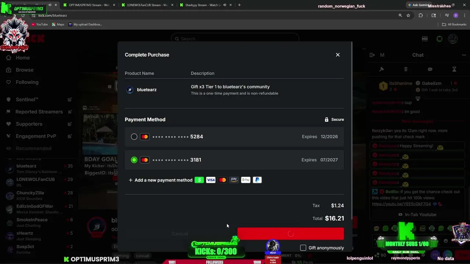Click the red loading purchase button
Screen dimensions: 470x264
290,234
